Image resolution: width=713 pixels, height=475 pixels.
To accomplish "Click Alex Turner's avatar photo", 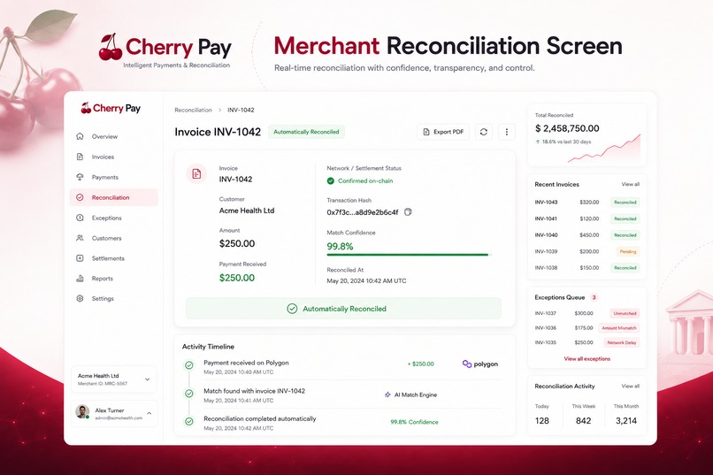I will click(x=82, y=412).
